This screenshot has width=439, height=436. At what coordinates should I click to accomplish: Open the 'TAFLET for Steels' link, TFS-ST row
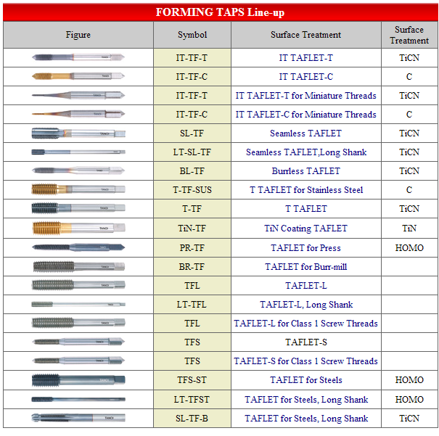point(305,379)
